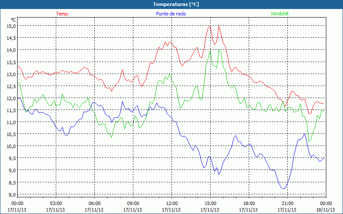Click the °C unit label on the axis

[13, 20]
